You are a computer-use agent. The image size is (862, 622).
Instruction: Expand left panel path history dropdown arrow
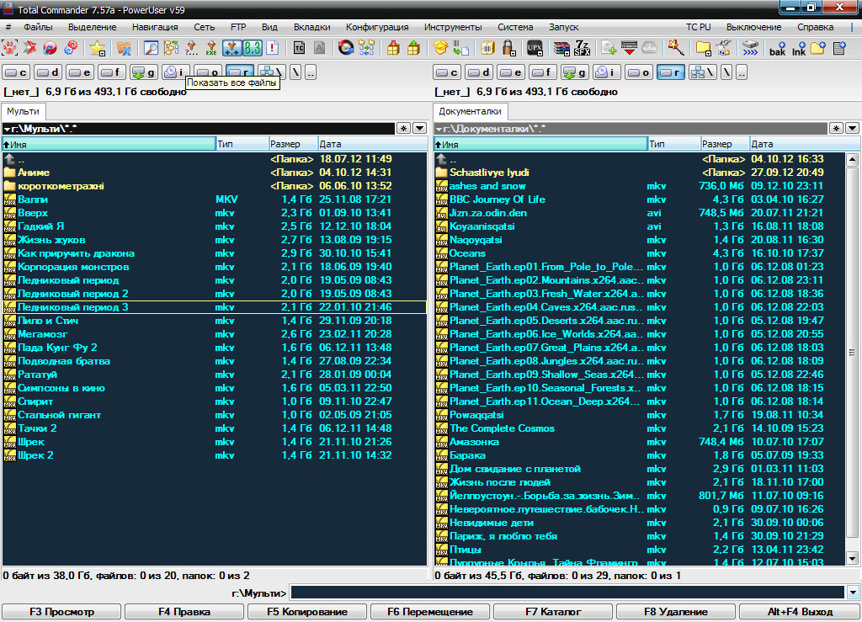pos(419,128)
